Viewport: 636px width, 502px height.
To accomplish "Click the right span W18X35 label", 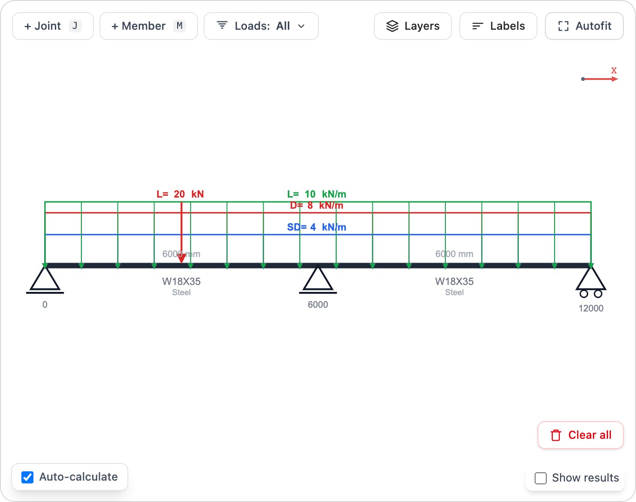I will 454,281.
